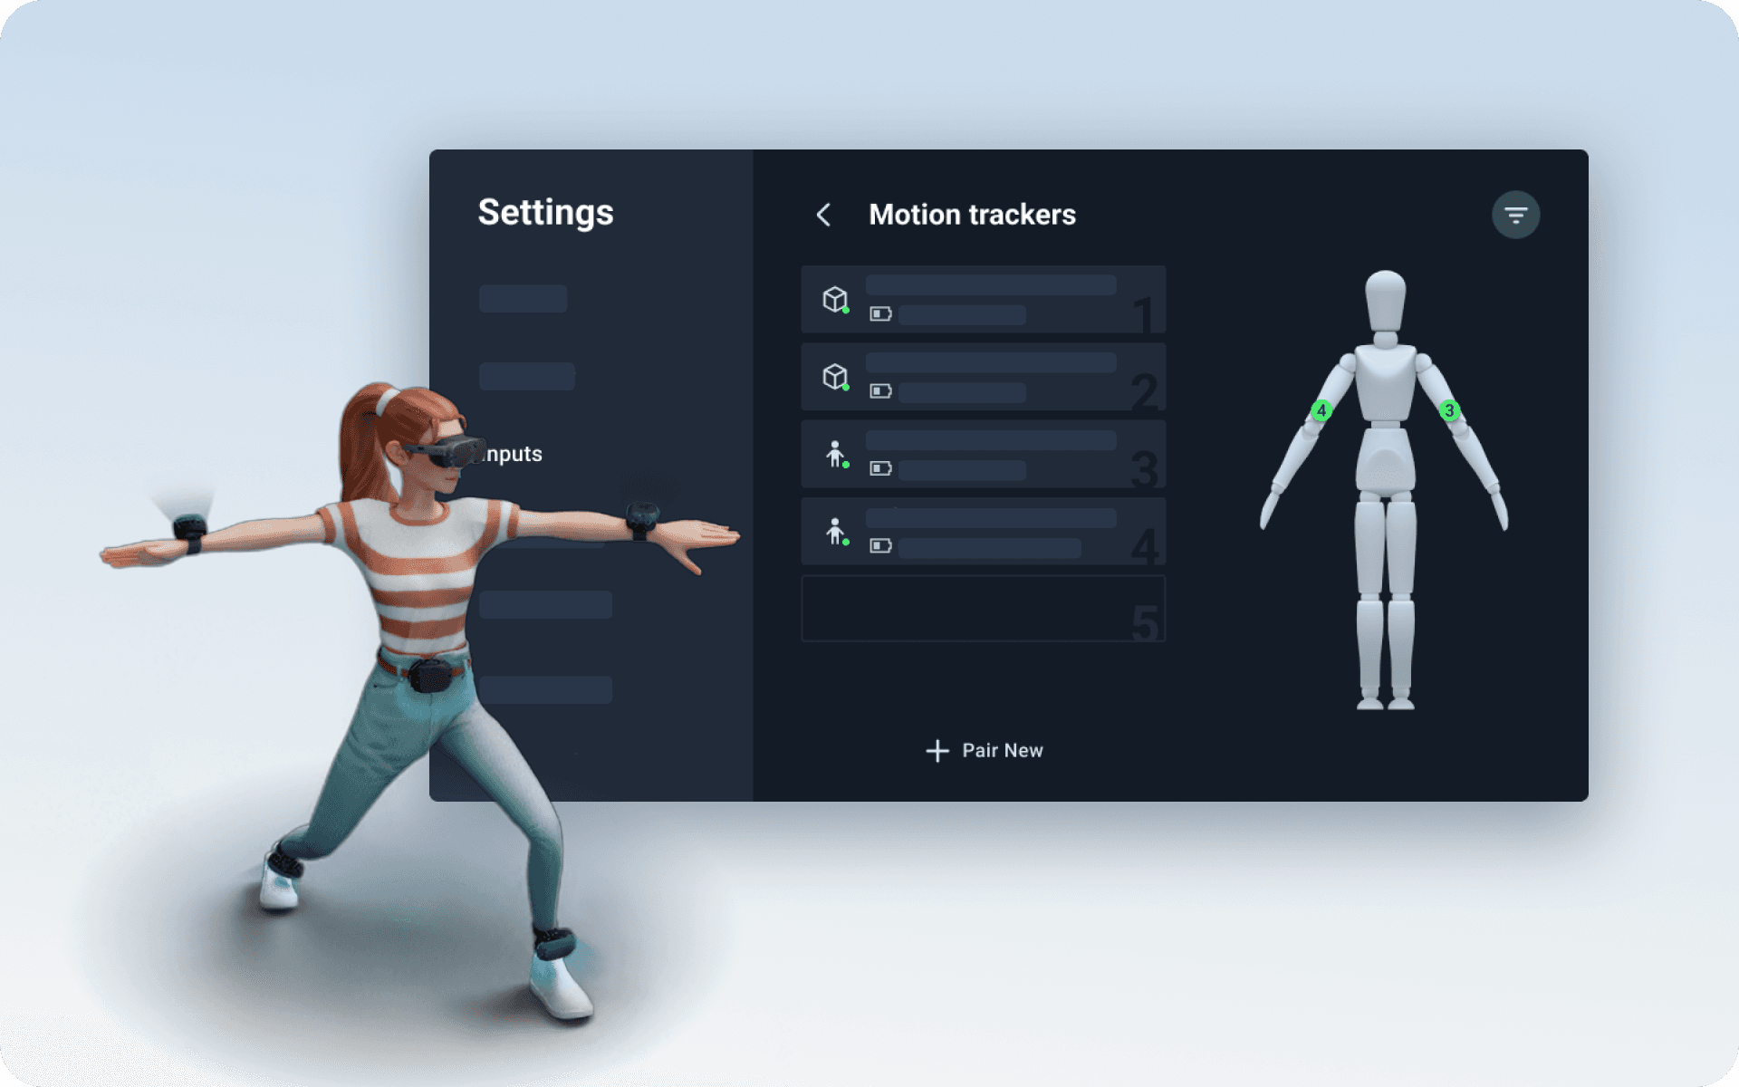Select the Motion trackers menu section

pyautogui.click(x=973, y=213)
